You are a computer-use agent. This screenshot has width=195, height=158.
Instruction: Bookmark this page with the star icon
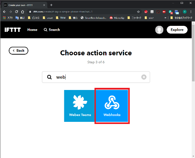138,12
